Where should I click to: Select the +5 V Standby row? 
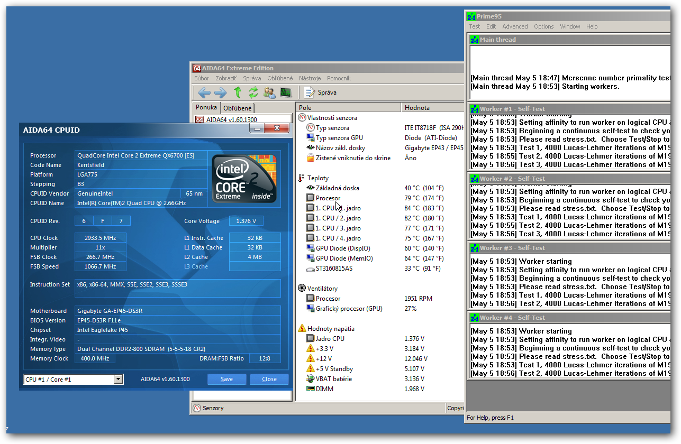(x=380, y=369)
